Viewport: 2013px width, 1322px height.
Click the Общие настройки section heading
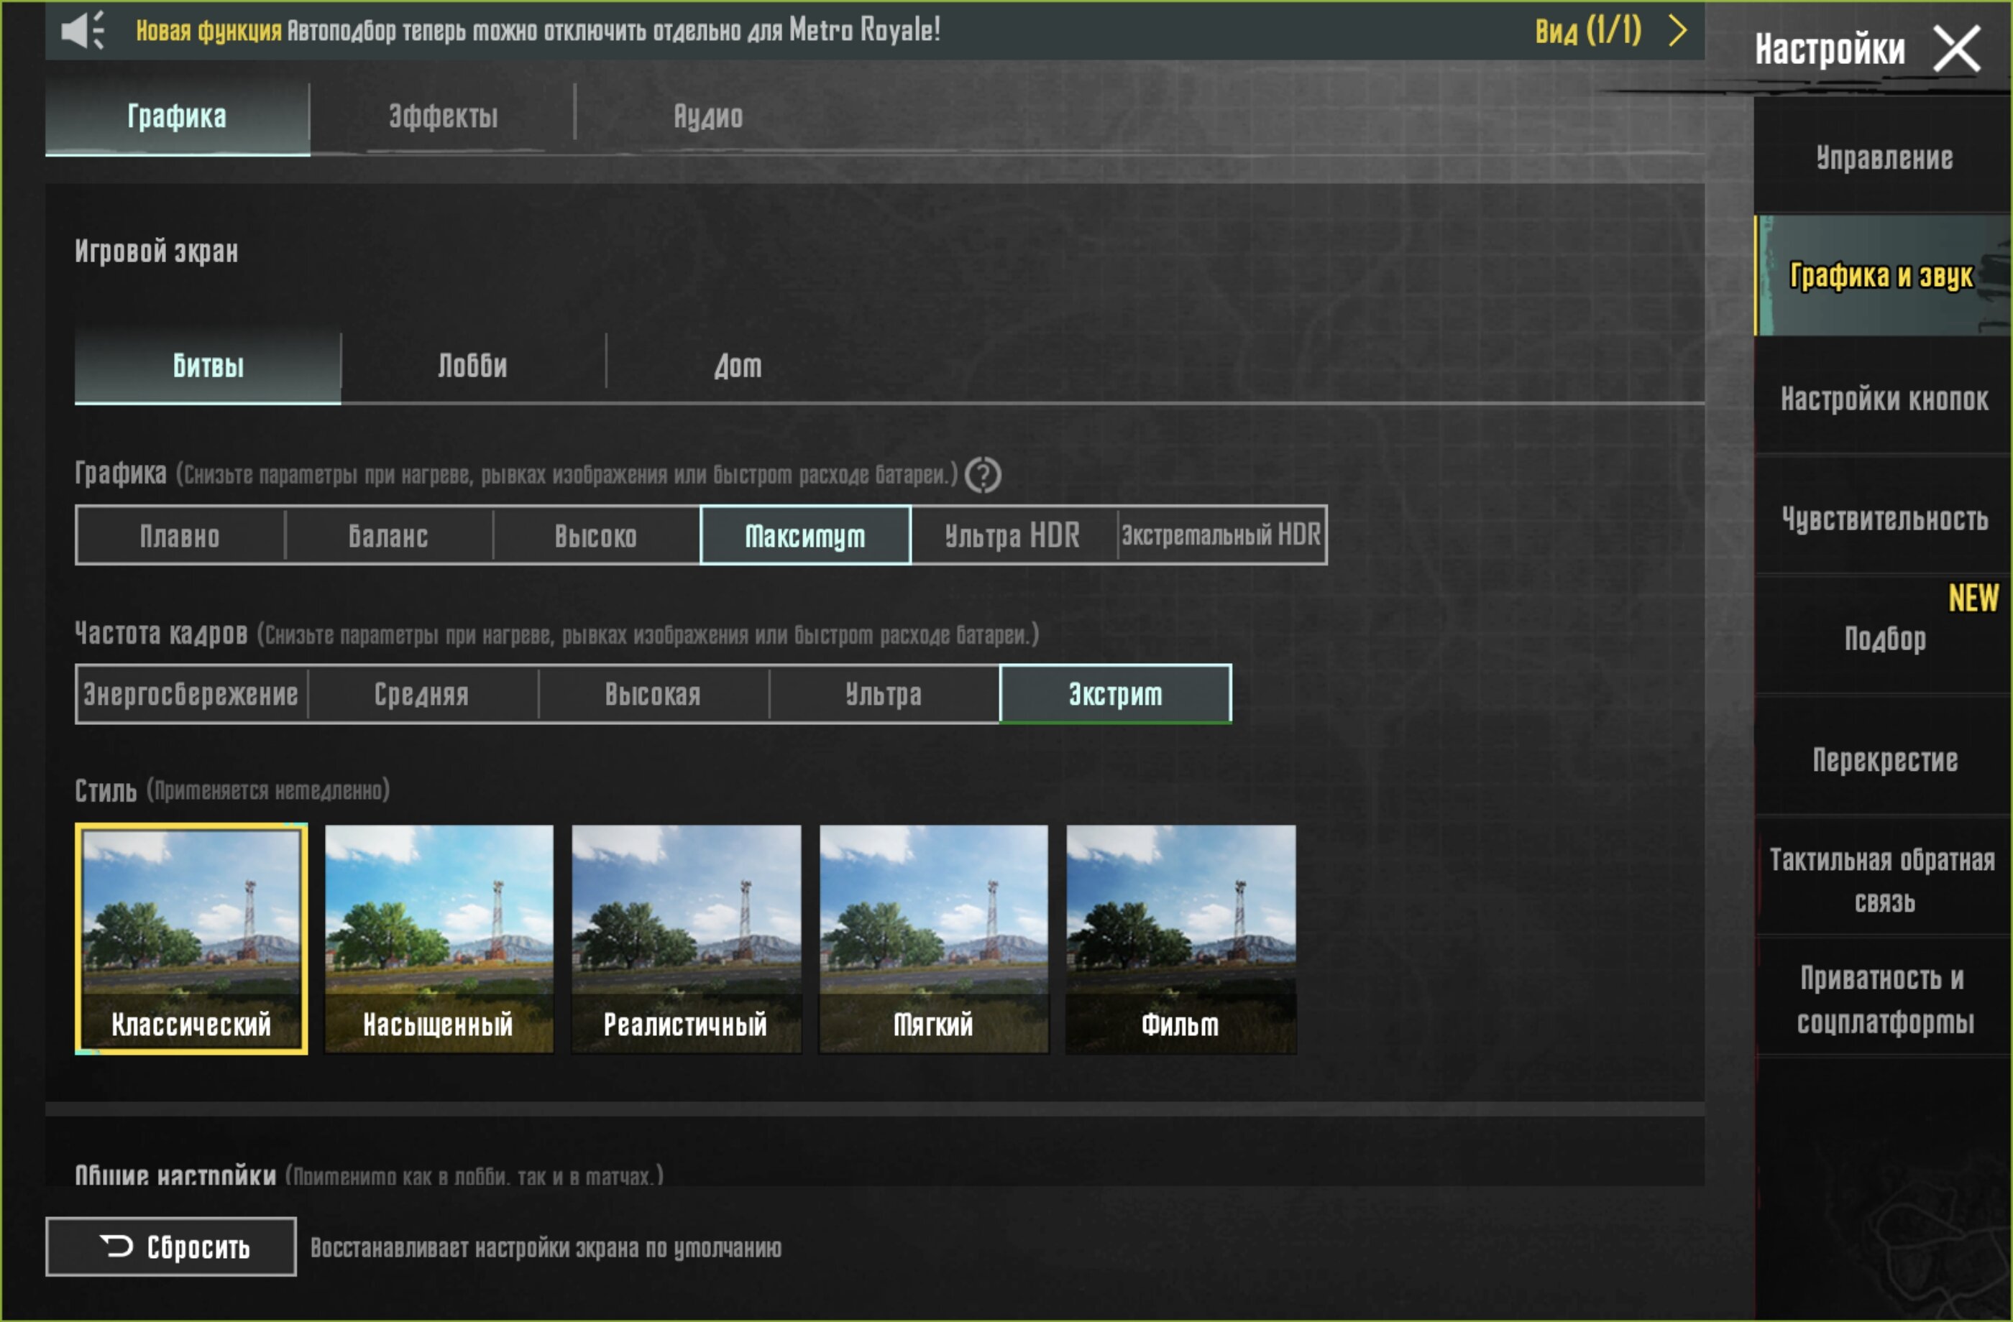[x=176, y=1175]
